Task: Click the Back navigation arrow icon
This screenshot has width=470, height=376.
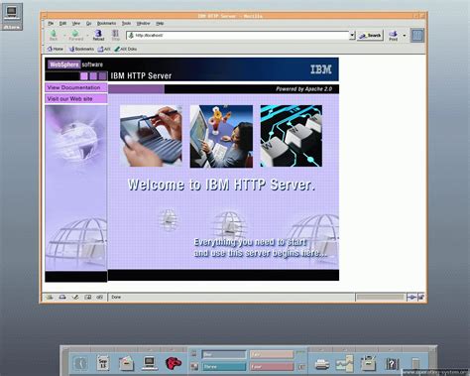Action: 54,34
